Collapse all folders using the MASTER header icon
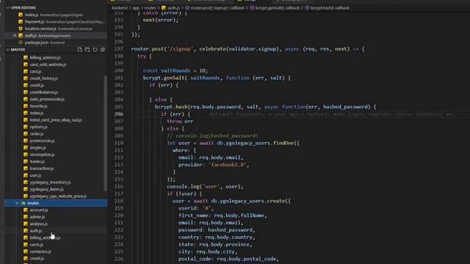 point(103,50)
